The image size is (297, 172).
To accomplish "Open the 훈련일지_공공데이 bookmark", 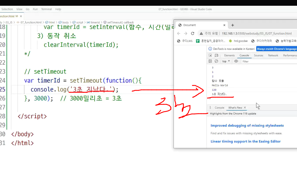I will [x=211, y=41].
